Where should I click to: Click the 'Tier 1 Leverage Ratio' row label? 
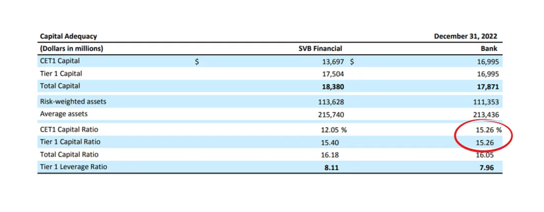73,167
